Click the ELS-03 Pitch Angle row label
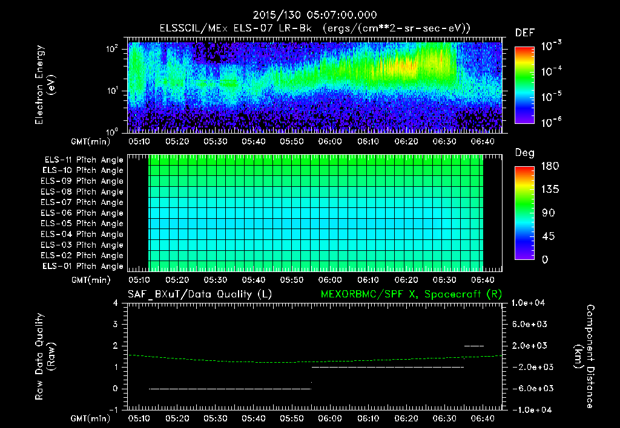The height and width of the screenshot is (428, 620). (82, 245)
